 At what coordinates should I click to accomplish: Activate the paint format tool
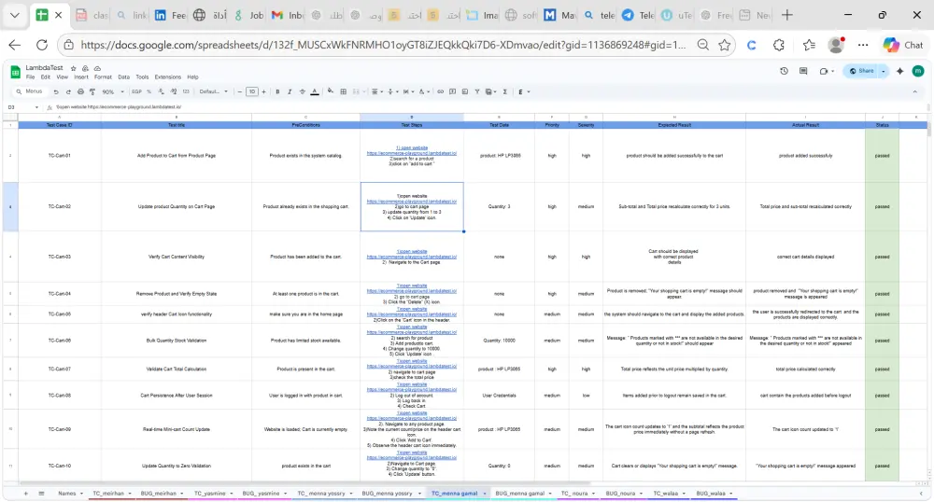(x=92, y=91)
